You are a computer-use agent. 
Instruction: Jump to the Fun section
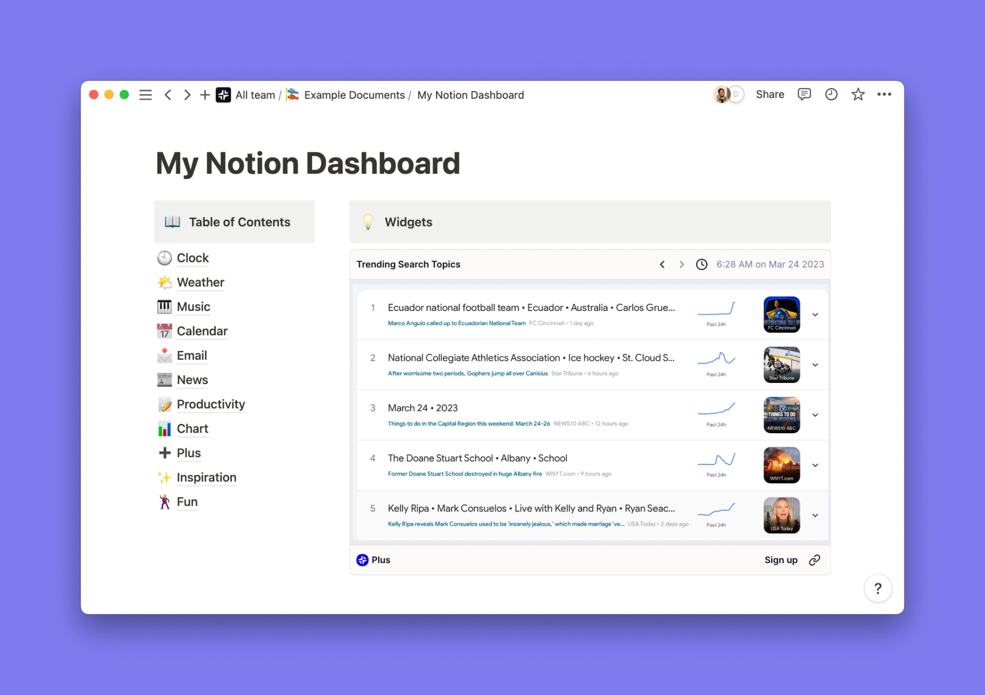tap(187, 502)
